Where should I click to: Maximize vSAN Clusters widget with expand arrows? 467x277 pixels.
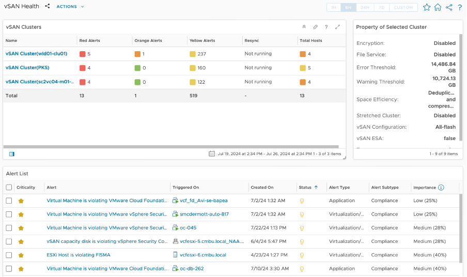click(337, 27)
